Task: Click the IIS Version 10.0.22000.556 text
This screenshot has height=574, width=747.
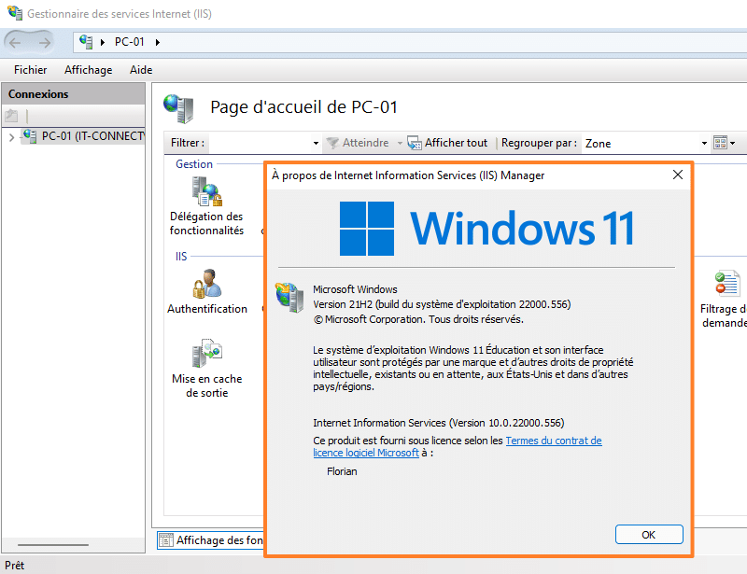Action: point(438,423)
